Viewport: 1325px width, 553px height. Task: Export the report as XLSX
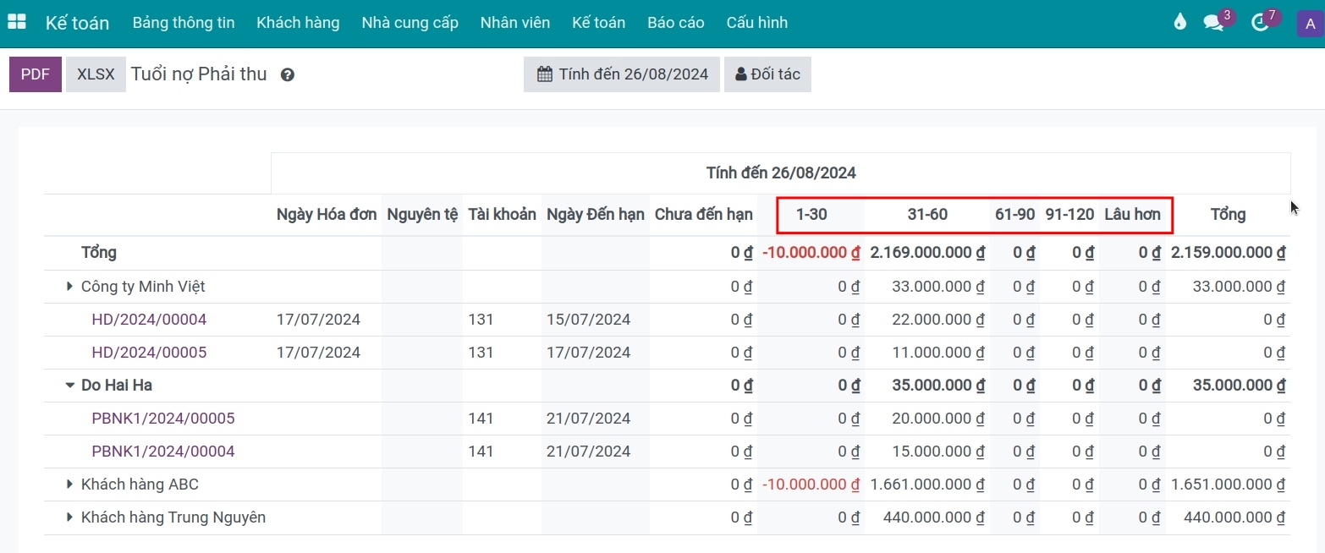click(x=96, y=74)
